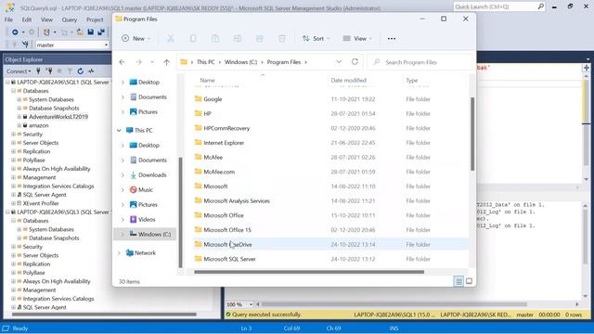Click the Navigate Backward icon in SSMS toolbar
Image resolution: width=594 pixels, height=334 pixels.
pos(15,32)
